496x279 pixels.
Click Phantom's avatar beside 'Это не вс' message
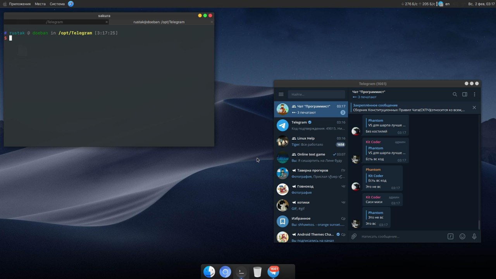pos(356,187)
